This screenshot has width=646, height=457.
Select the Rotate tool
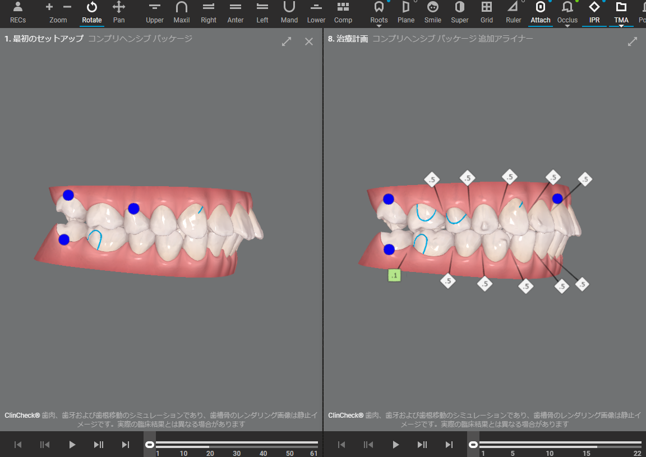tap(92, 12)
